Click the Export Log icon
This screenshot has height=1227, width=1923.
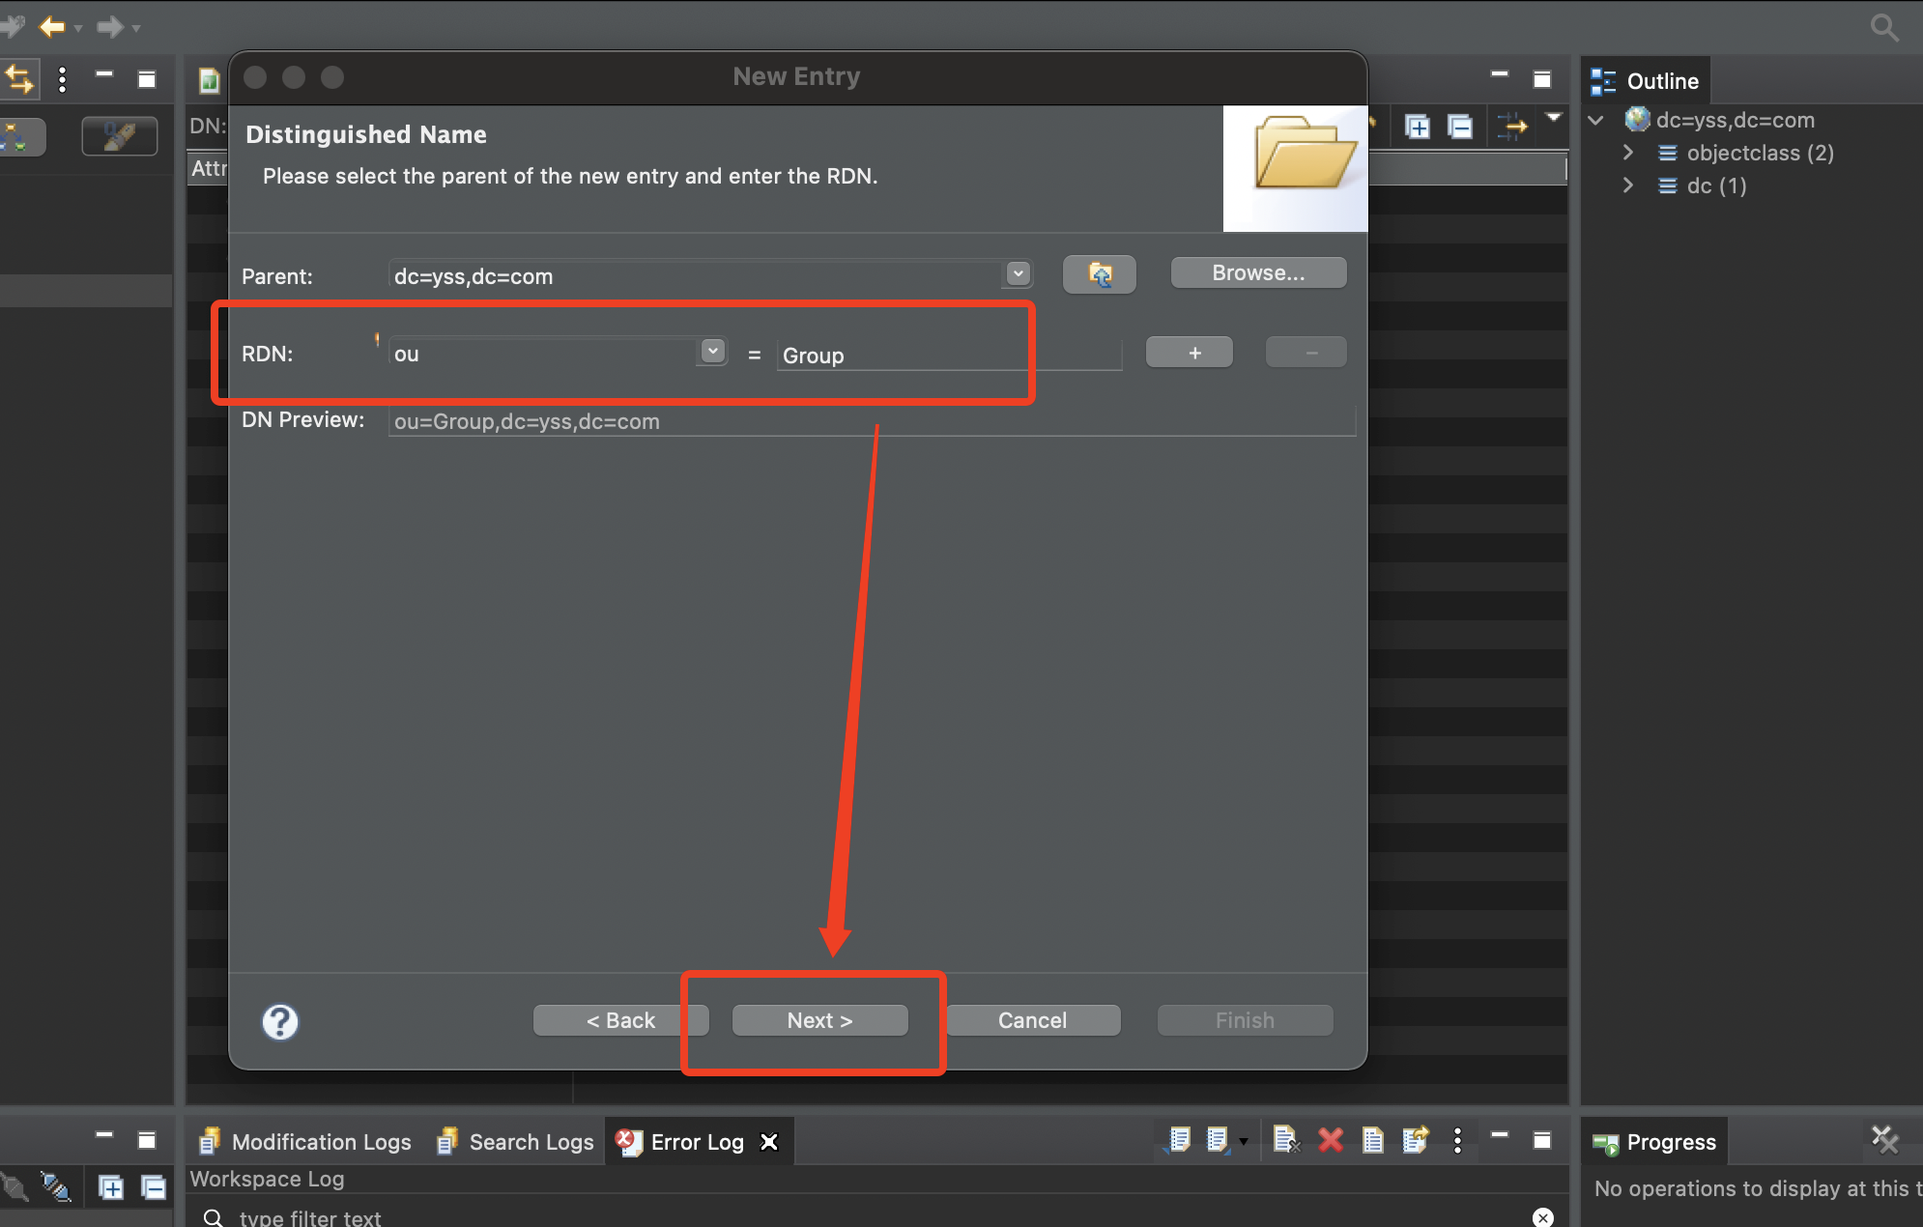coord(1179,1141)
